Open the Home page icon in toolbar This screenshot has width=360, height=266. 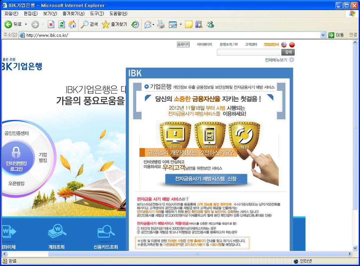point(72,24)
